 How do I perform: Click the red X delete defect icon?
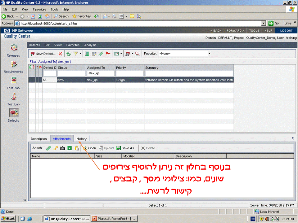(61, 54)
